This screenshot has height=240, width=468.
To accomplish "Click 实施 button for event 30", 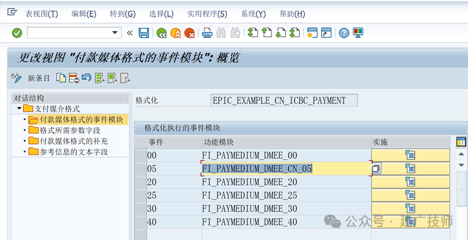I will click(x=411, y=209).
